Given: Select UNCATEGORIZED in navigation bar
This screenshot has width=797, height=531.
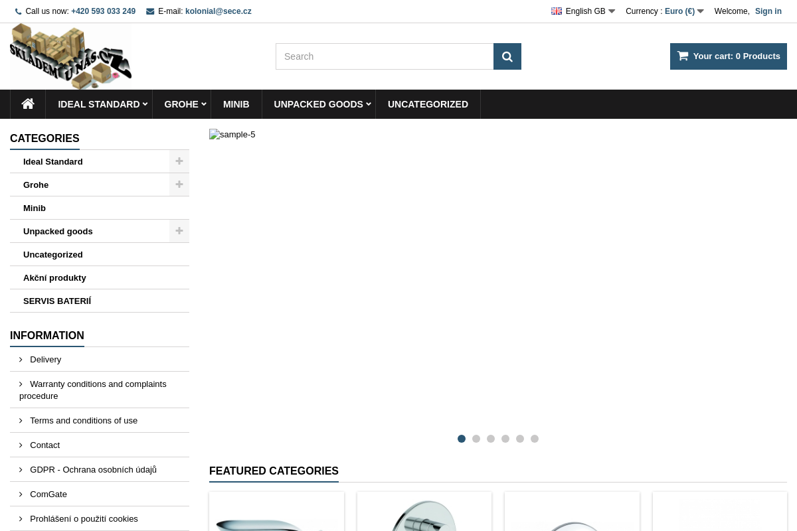Looking at the screenshot, I should click(x=428, y=104).
